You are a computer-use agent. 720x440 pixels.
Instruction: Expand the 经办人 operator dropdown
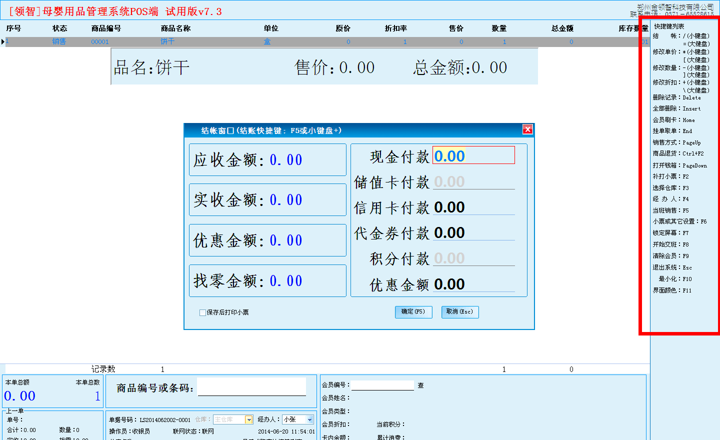(x=309, y=419)
